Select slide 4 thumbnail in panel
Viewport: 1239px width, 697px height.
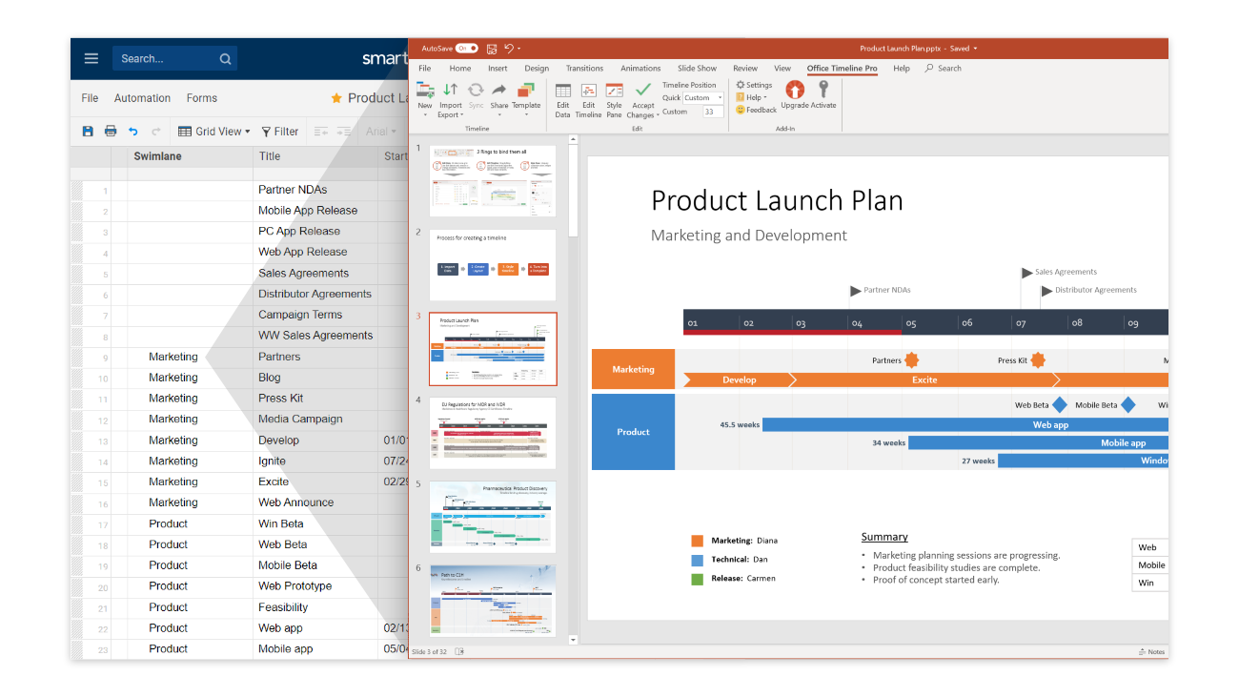pos(493,433)
